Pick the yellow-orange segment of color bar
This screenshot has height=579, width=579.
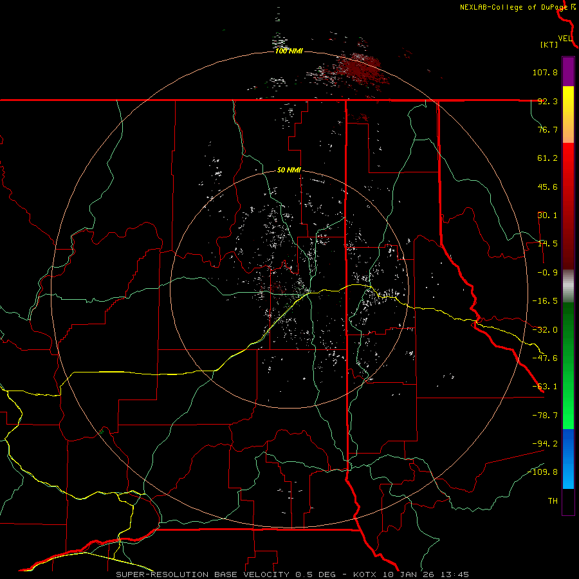(x=568, y=115)
